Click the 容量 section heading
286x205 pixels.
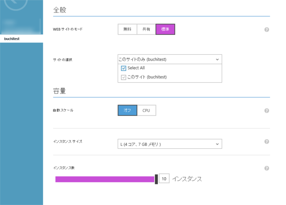(x=60, y=91)
